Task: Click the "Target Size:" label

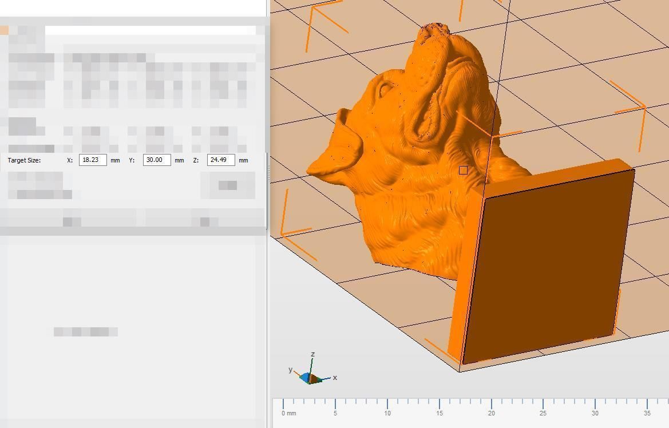Action: pos(24,160)
